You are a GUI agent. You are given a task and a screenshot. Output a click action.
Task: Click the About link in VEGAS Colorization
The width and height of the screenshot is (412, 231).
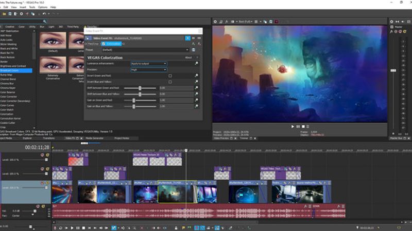188,57
